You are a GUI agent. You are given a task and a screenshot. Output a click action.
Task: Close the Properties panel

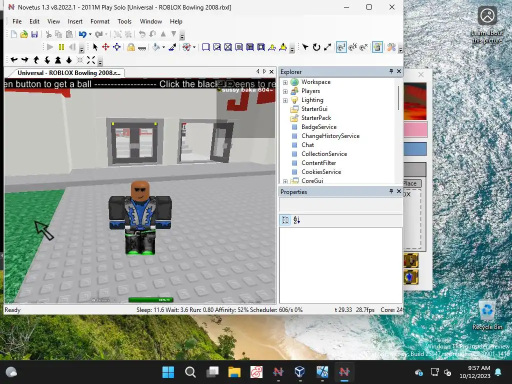tap(398, 191)
